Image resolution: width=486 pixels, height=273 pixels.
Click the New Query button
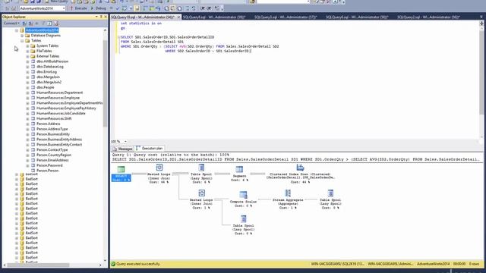(56, 2)
